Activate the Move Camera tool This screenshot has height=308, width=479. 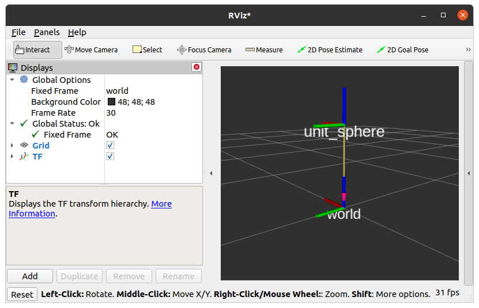91,50
